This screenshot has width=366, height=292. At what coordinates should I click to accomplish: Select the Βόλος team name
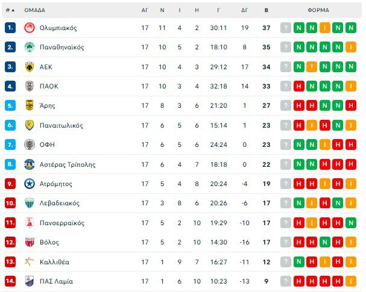pyautogui.click(x=49, y=242)
